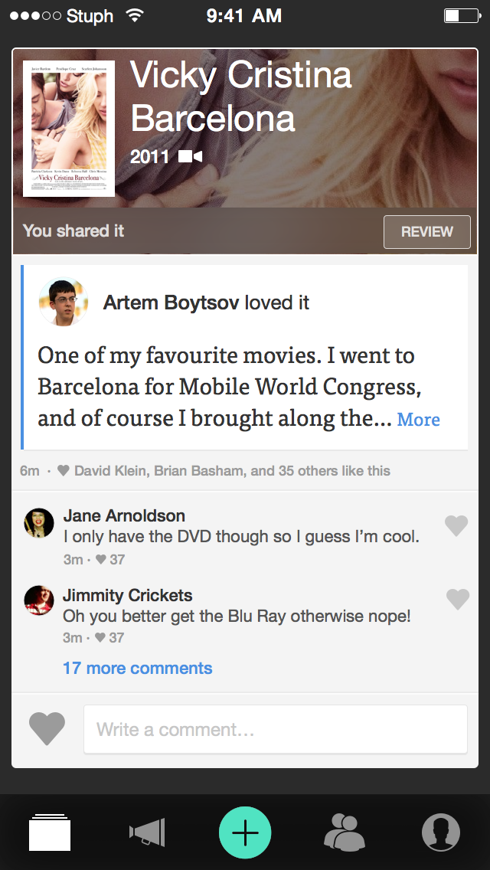
Task: Click the REVIEW button
Action: point(426,232)
